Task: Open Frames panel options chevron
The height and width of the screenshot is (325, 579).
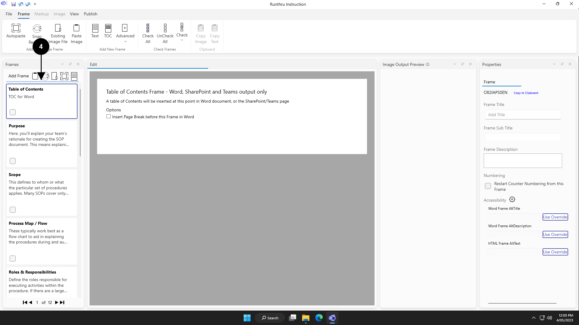Action: click(x=62, y=64)
